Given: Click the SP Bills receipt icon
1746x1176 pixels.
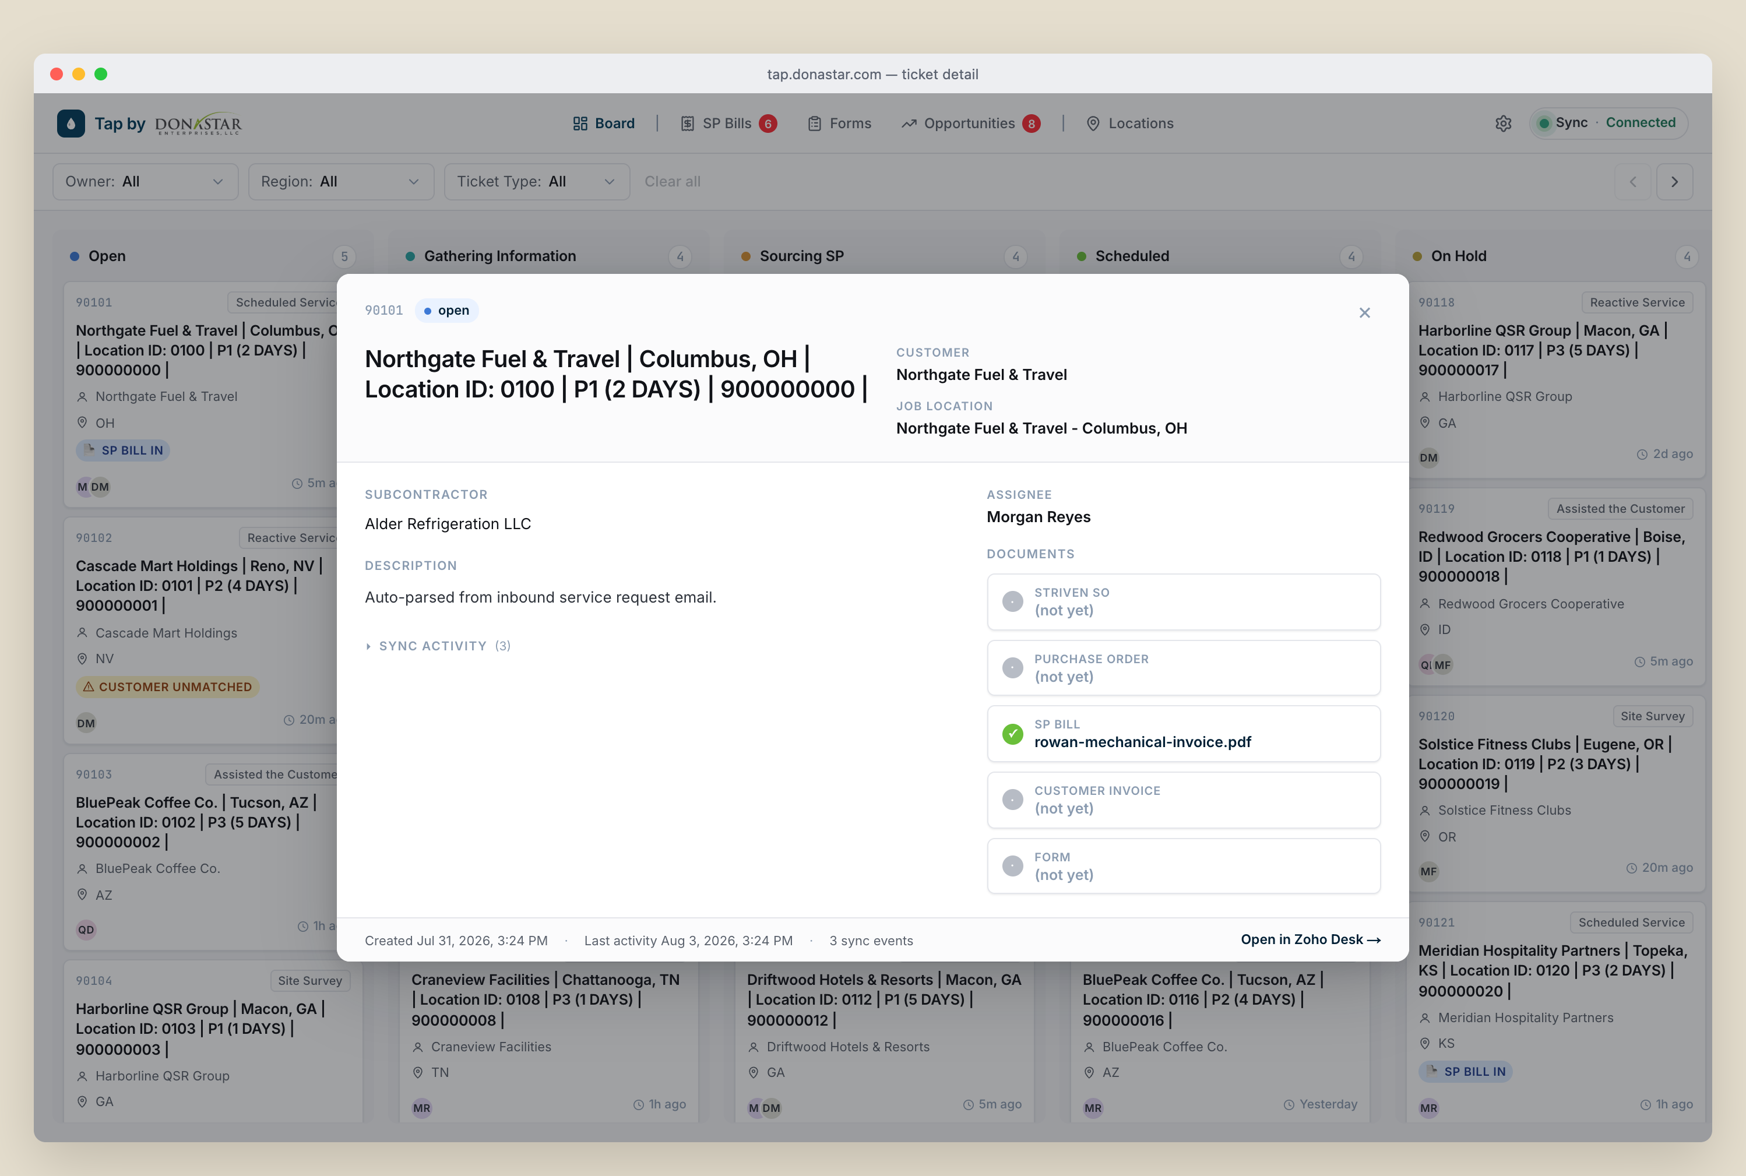Looking at the screenshot, I should (687, 124).
